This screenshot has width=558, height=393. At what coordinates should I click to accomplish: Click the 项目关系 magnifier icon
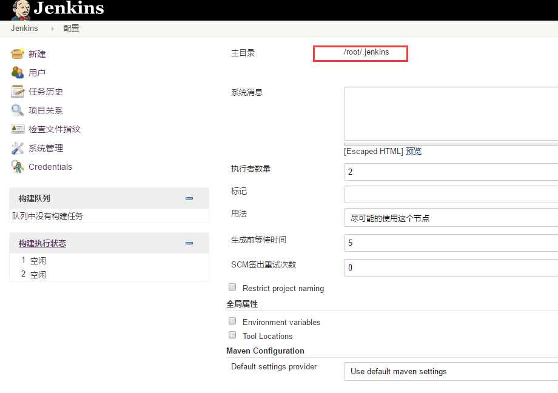tap(17, 110)
